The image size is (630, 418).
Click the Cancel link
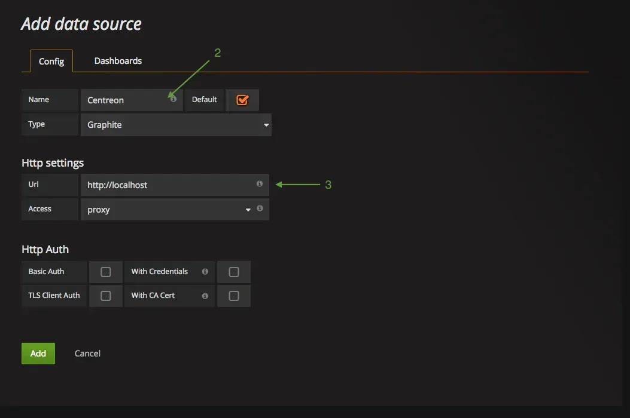[x=87, y=354]
